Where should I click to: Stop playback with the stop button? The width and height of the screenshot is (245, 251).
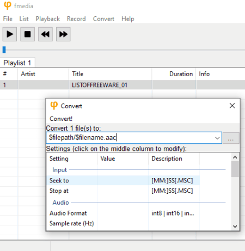(x=28, y=34)
